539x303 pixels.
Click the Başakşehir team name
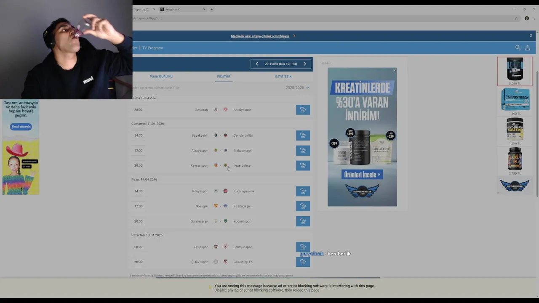point(200,136)
